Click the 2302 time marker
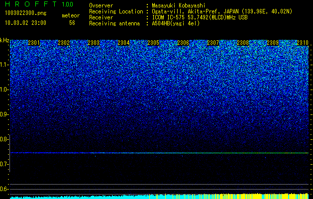 [64, 43]
